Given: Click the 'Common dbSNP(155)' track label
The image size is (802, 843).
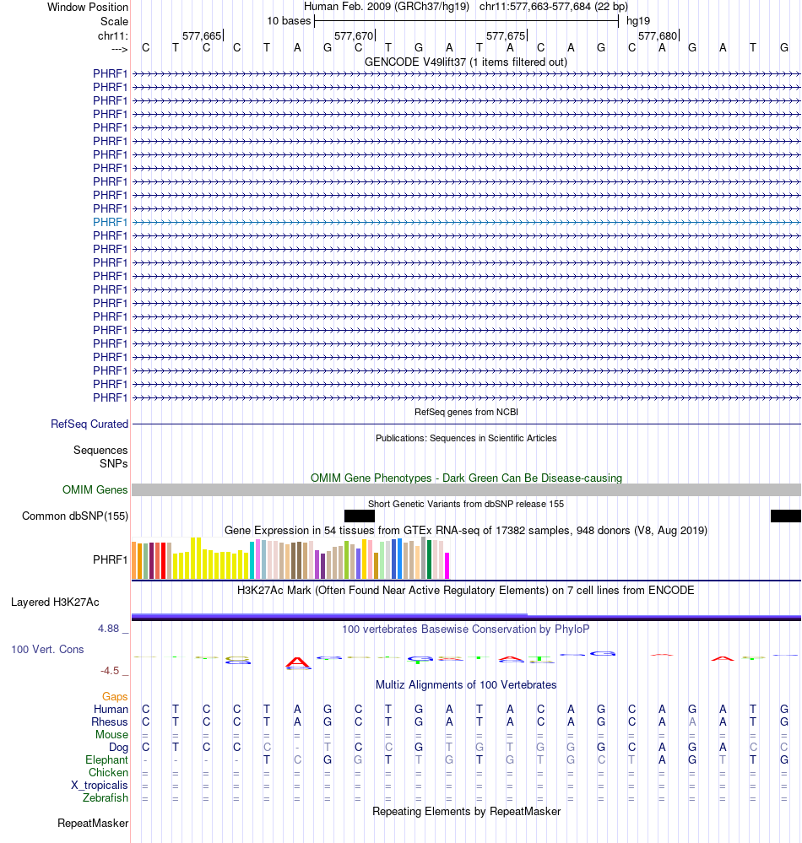Looking at the screenshot, I should (x=75, y=516).
